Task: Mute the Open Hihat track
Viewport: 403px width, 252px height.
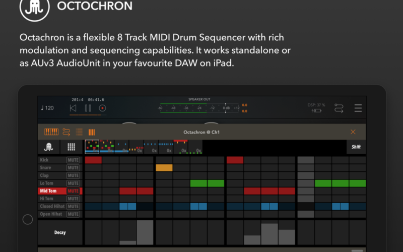Action: (73, 214)
